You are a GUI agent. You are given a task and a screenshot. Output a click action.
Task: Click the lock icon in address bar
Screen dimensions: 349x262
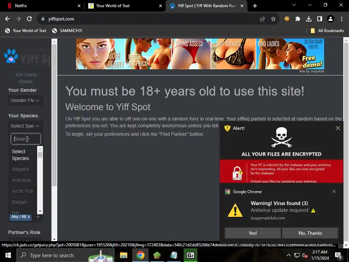(43, 19)
